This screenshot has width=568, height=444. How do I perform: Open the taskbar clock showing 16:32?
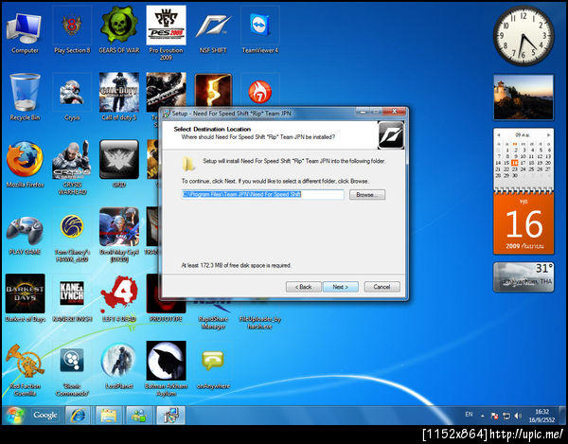click(541, 416)
